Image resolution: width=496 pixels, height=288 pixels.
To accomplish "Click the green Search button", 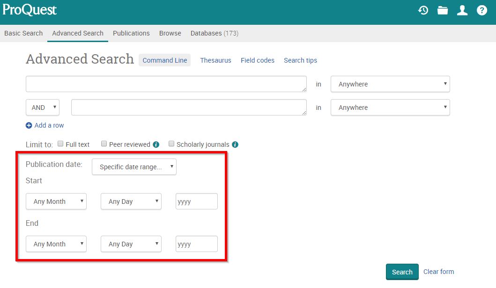I will [x=402, y=272].
